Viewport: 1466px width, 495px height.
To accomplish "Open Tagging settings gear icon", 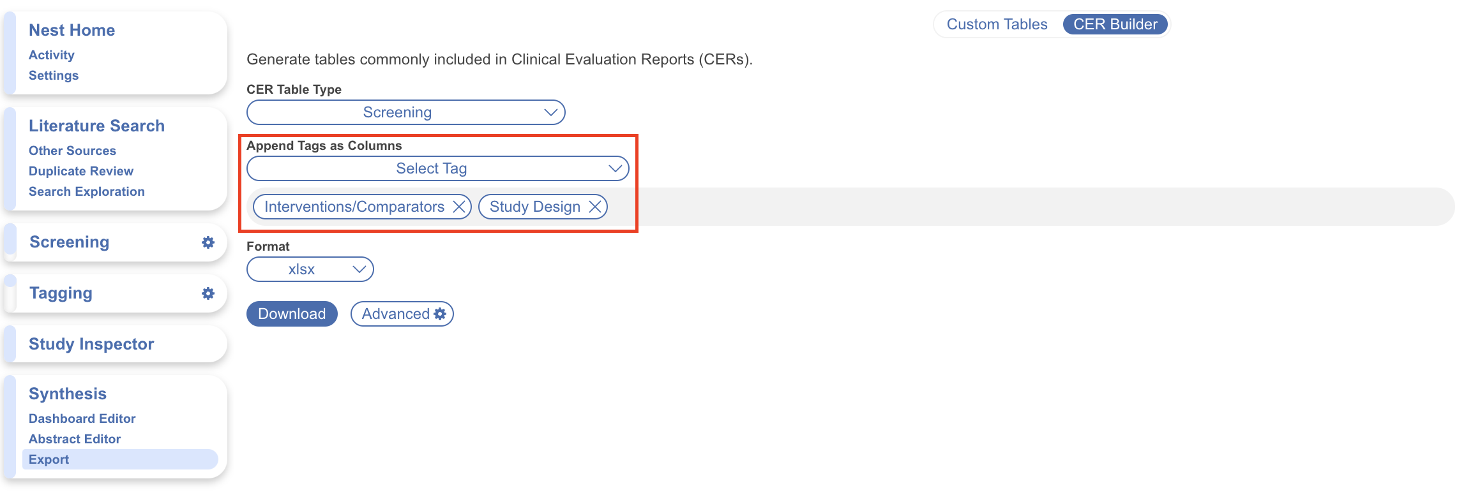I will tap(208, 293).
